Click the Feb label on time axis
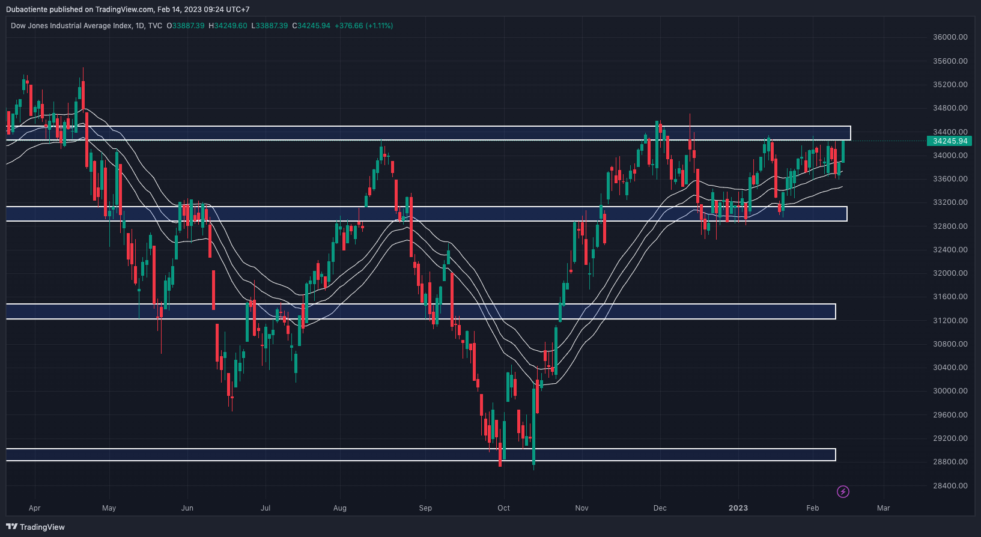Image resolution: width=981 pixels, height=537 pixels. [x=813, y=508]
